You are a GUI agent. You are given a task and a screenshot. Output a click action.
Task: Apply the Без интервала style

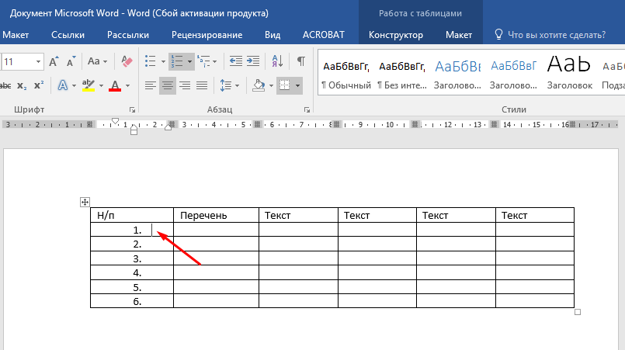click(x=402, y=73)
